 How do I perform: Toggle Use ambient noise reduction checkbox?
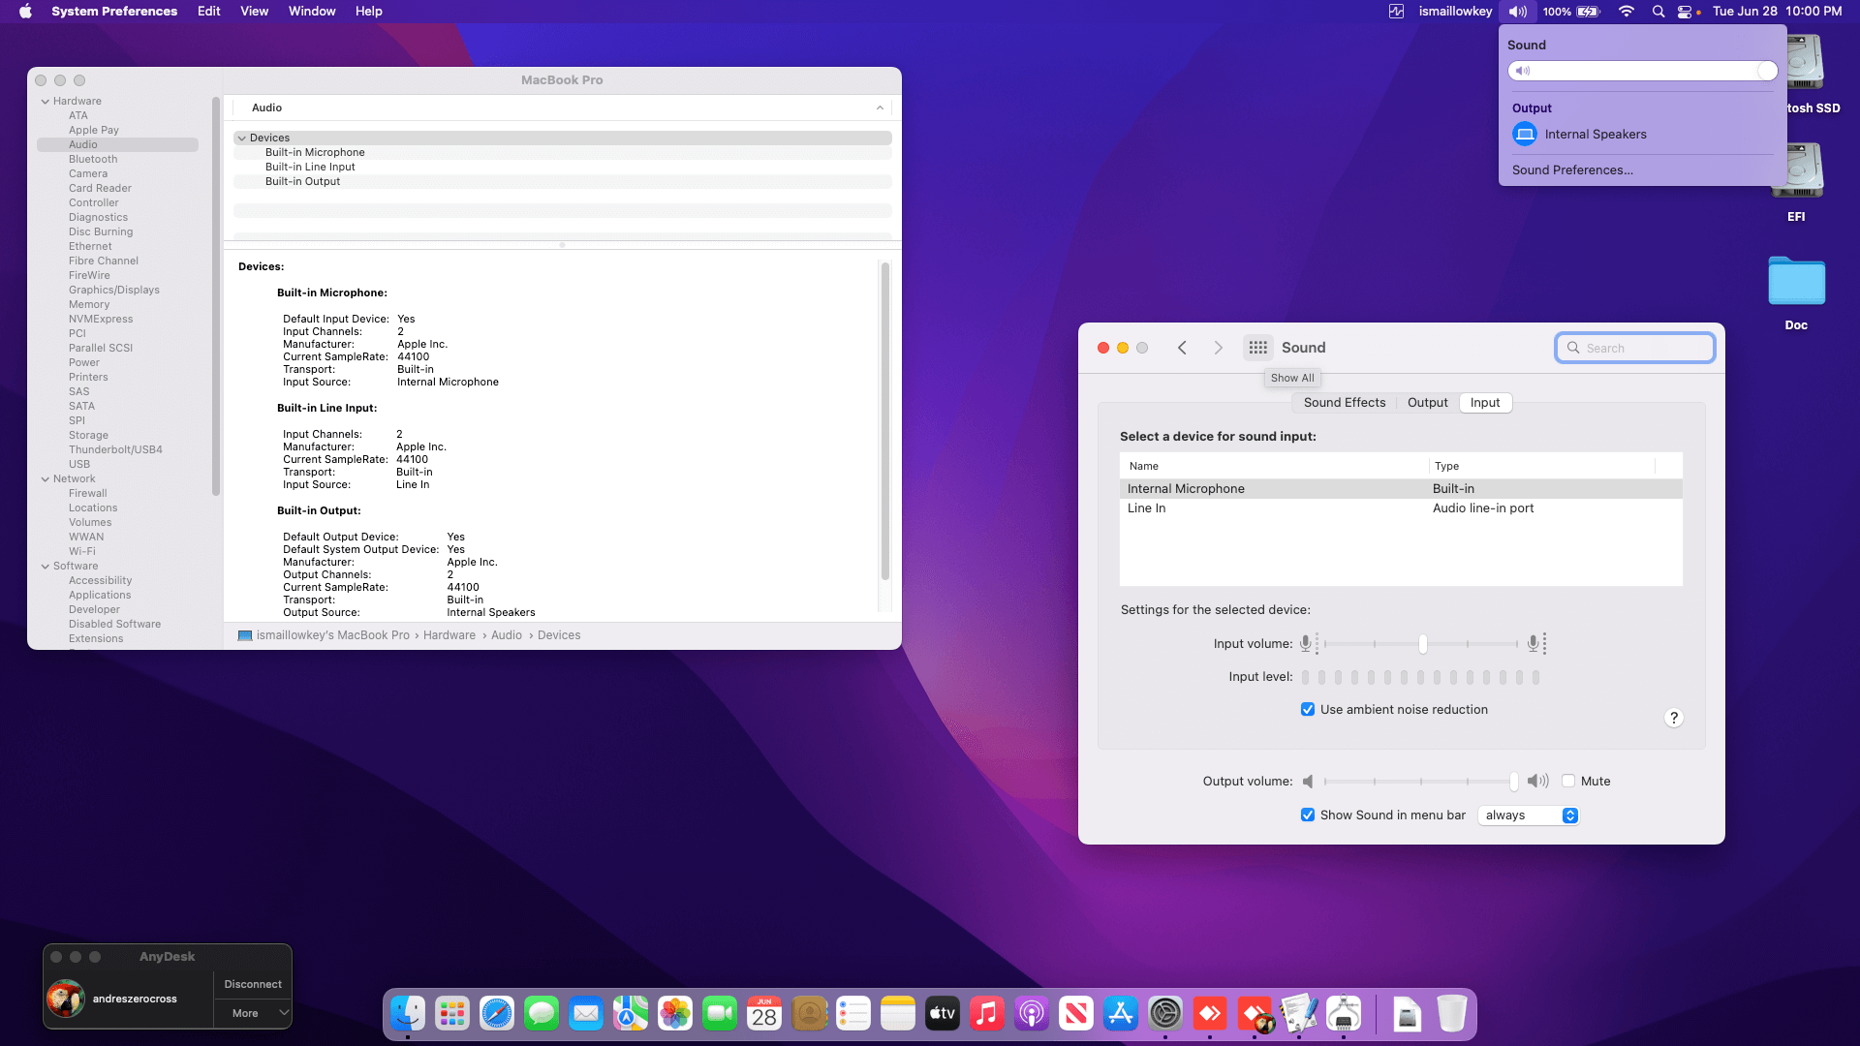click(x=1308, y=710)
